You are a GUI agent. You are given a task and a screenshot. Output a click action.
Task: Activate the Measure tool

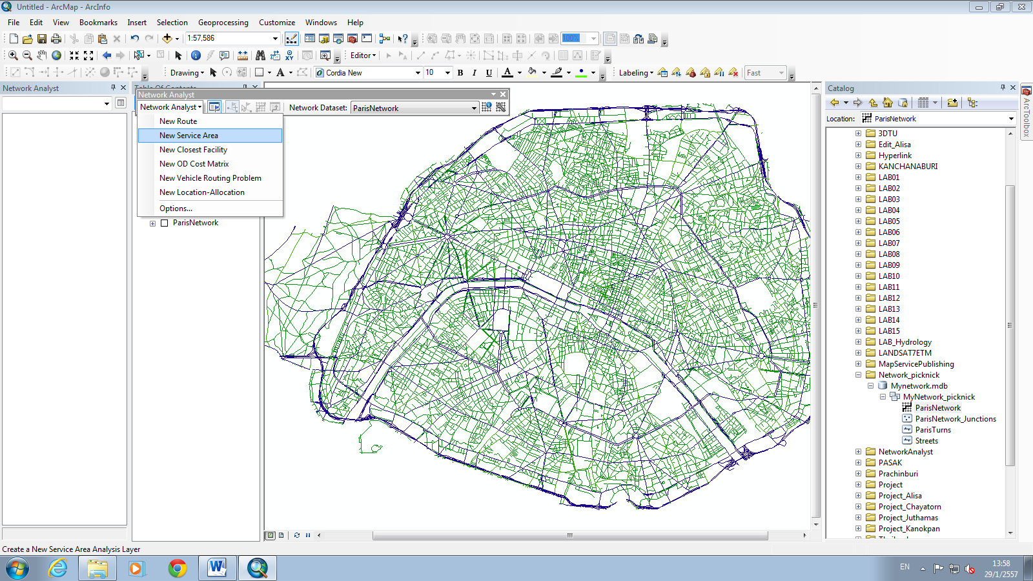tap(244, 56)
